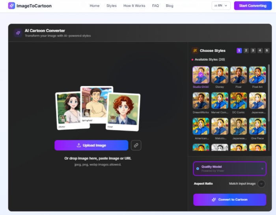Open the EN language dropdown
Screen dimensions: 276x215
(x=221, y=6)
